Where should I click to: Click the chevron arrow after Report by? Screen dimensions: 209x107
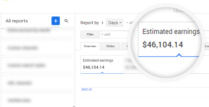102,23
